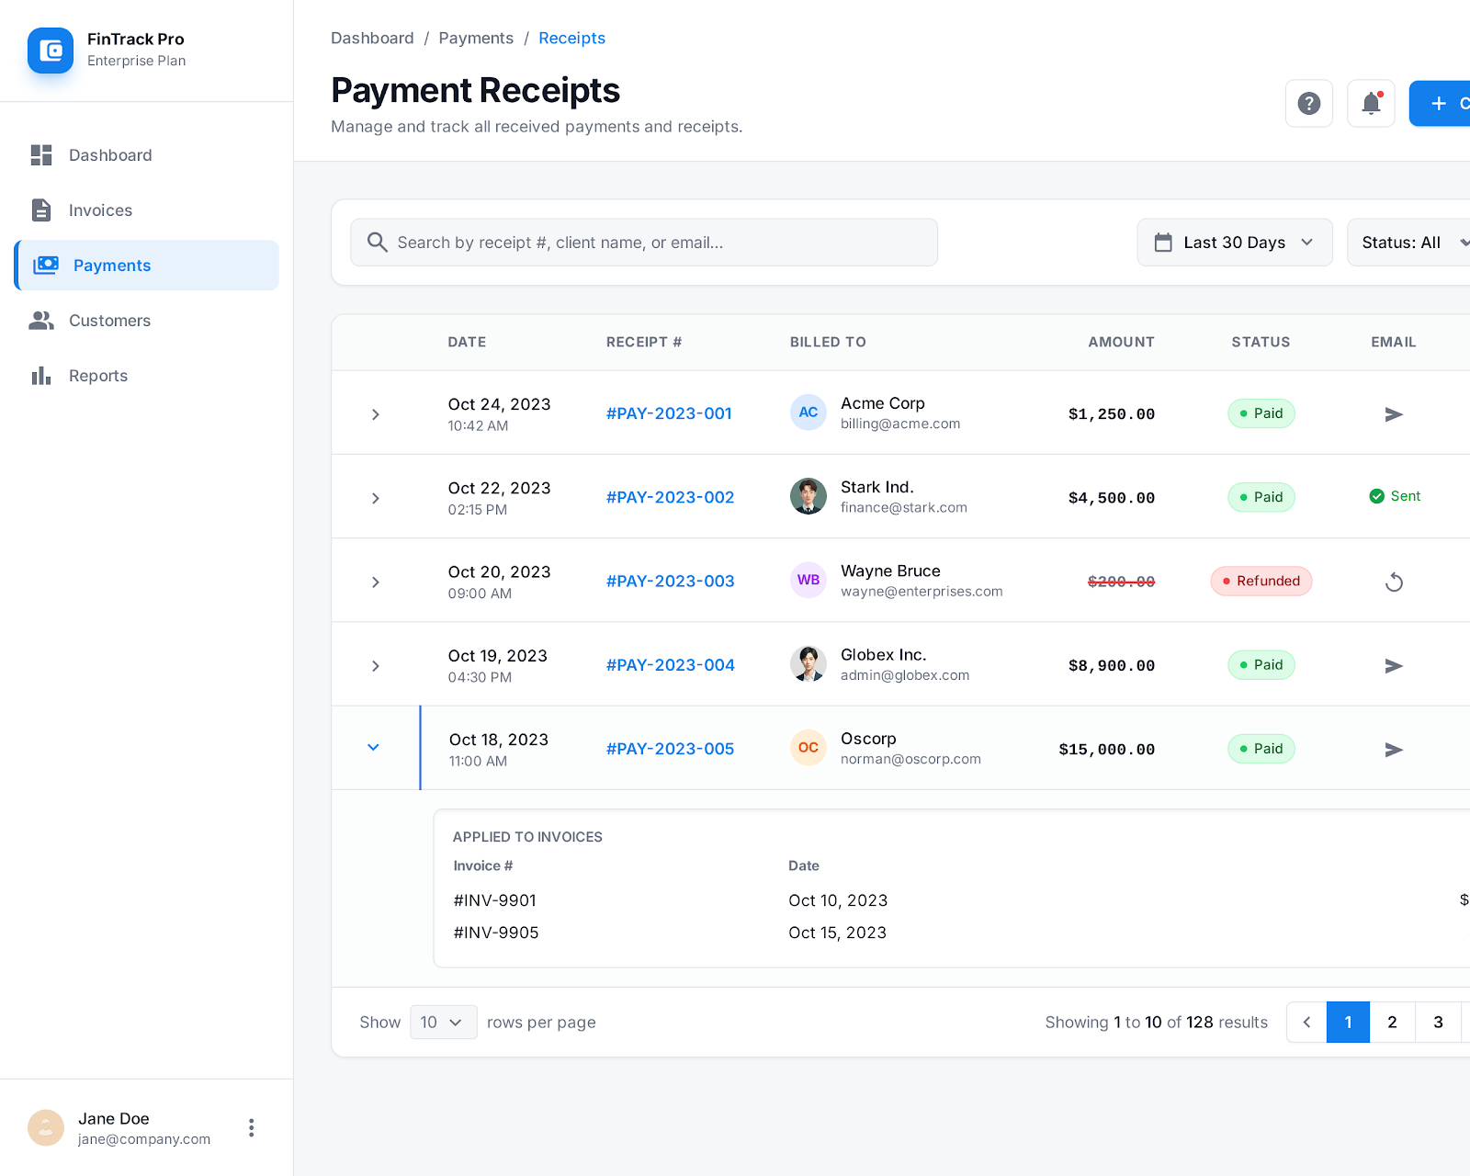Click the refresh icon on Wayne Bruce row

pyautogui.click(x=1393, y=582)
